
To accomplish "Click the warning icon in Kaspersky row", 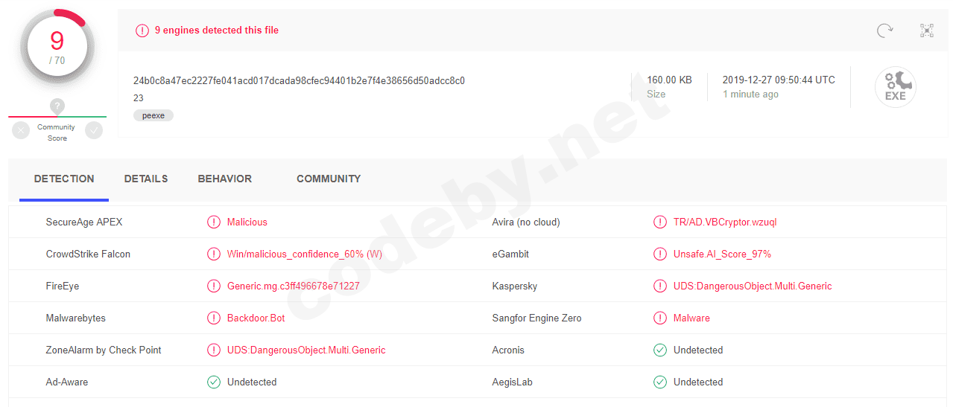I will click(660, 286).
